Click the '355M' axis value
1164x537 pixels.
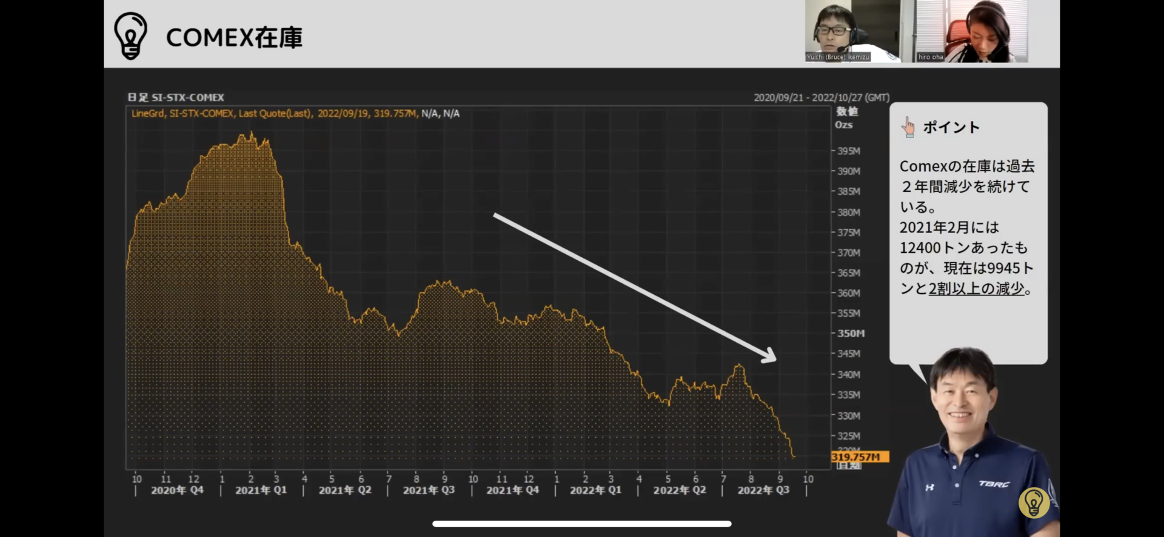(x=849, y=314)
